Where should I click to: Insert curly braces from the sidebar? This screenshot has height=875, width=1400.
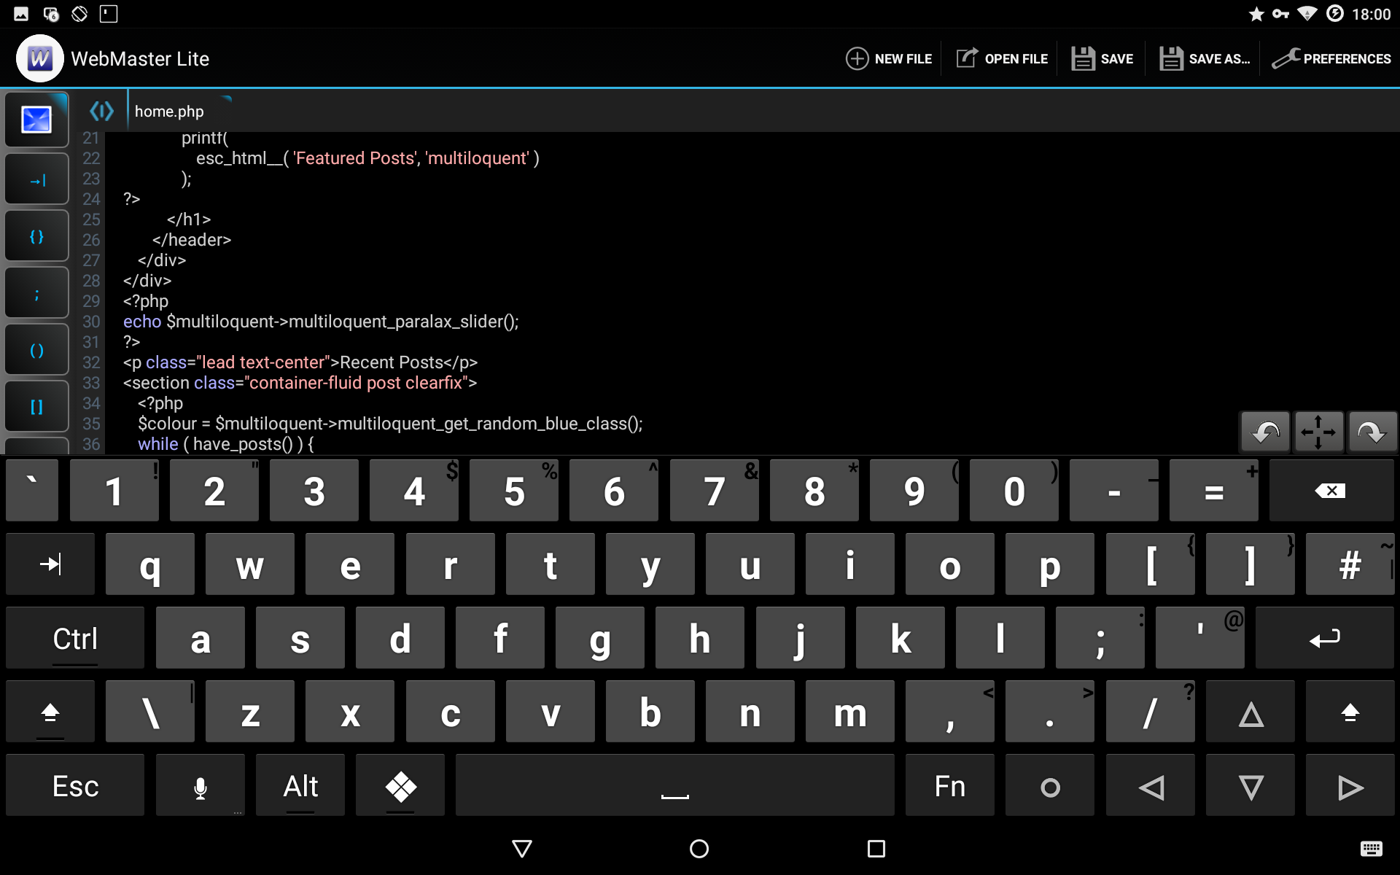pyautogui.click(x=36, y=236)
